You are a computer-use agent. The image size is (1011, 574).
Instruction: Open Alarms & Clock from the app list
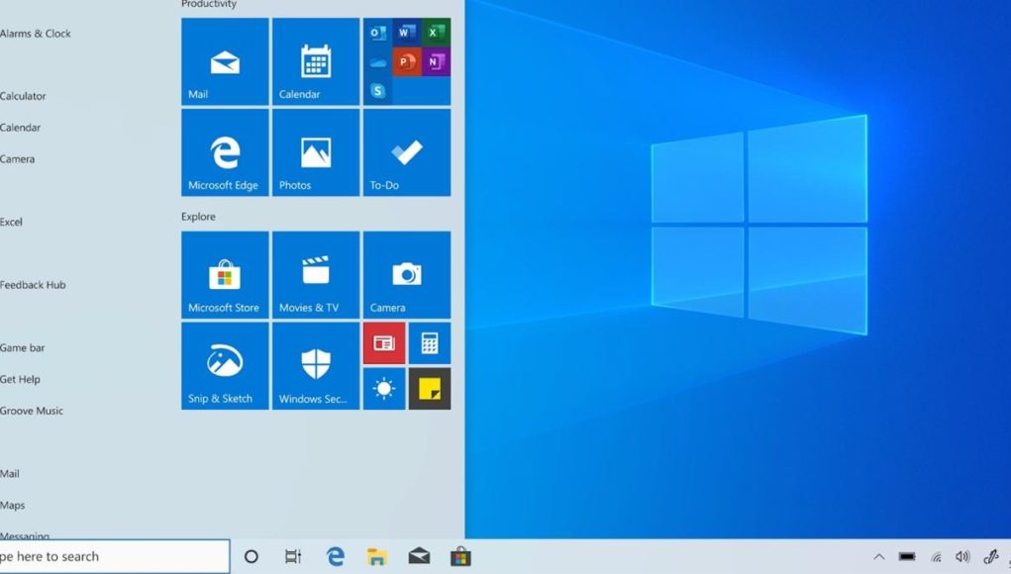[36, 34]
